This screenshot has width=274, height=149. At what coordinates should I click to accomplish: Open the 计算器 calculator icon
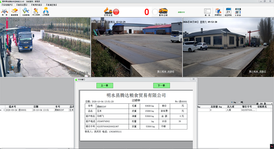[x=238, y=12]
